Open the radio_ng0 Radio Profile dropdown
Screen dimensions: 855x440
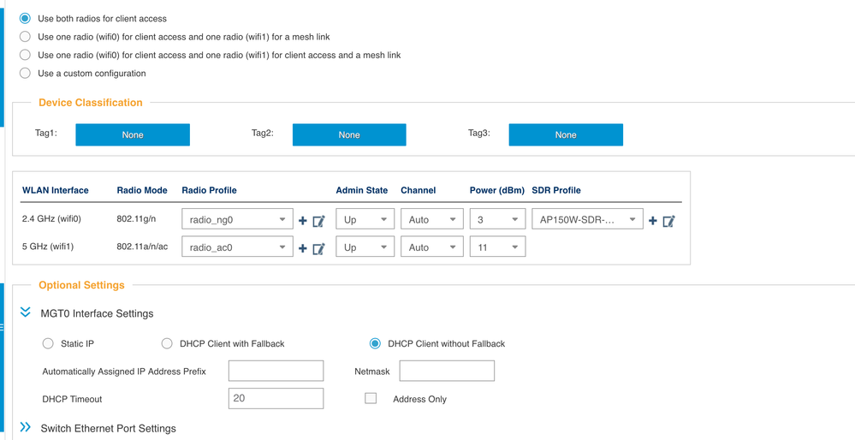(237, 220)
